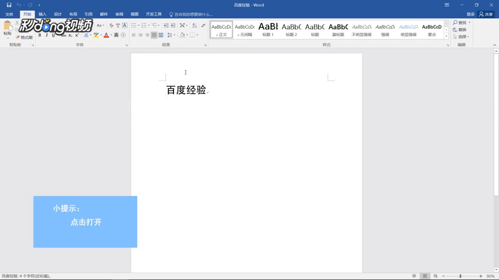This screenshot has height=280, width=499.
Task: Apply the 正文 Normal style
Action: click(x=221, y=30)
